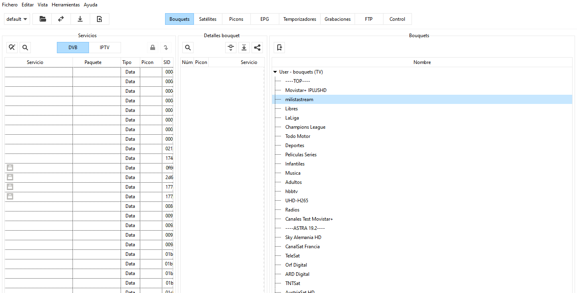Click the padlock icon in Servicios toolbar
This screenshot has height=293, width=577.
point(152,48)
